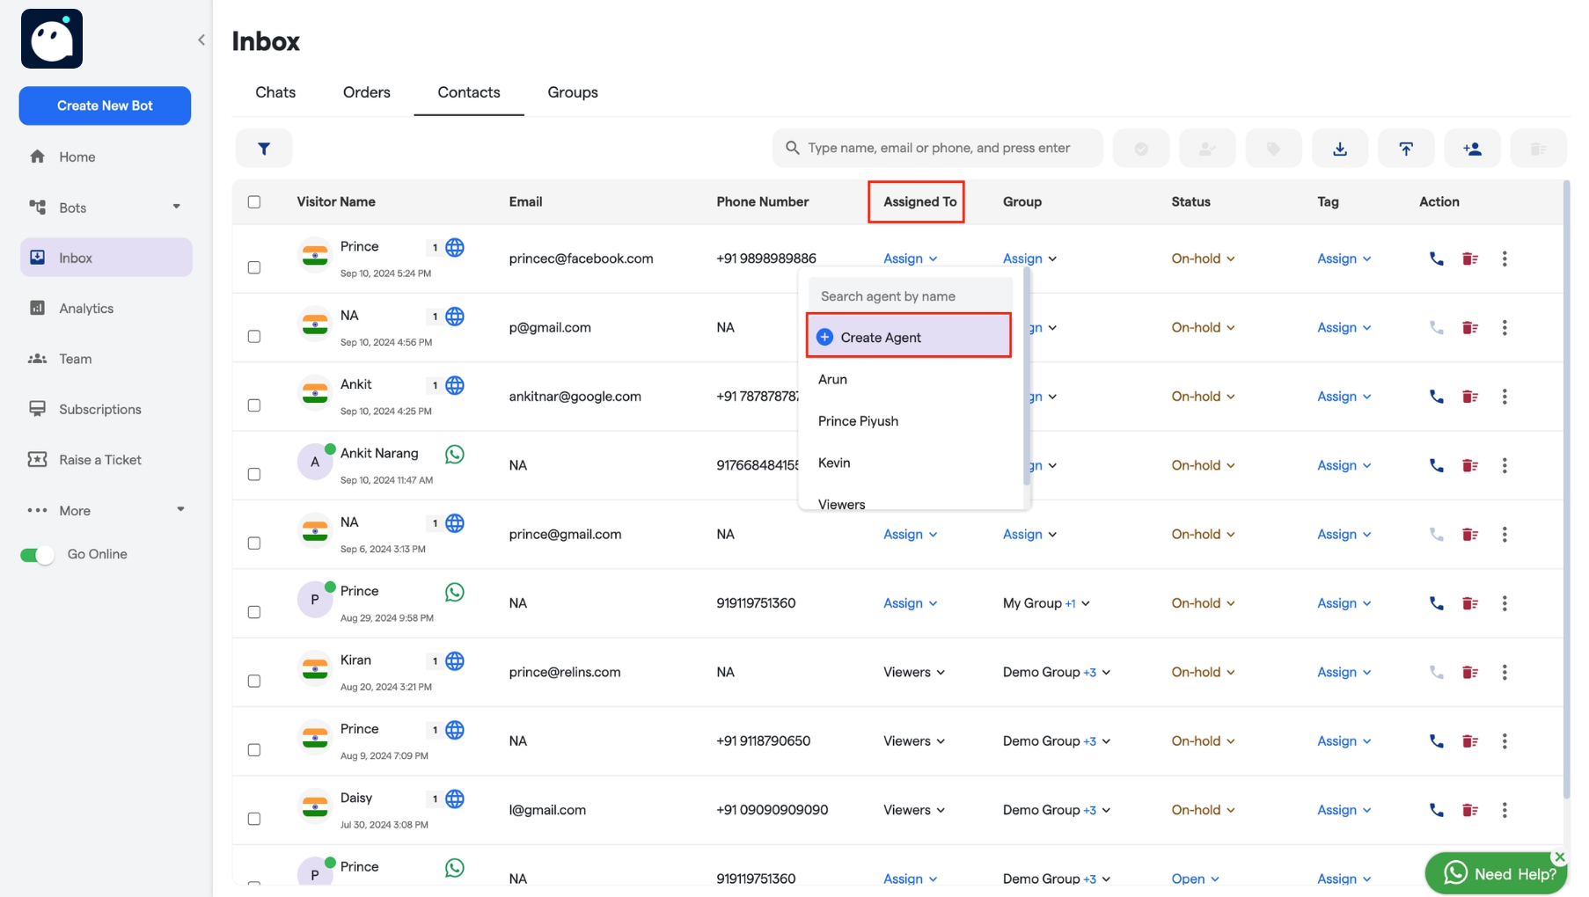Open the Status dropdown for princec@facebook.com
The height and width of the screenshot is (897, 1589).
[1203, 259]
